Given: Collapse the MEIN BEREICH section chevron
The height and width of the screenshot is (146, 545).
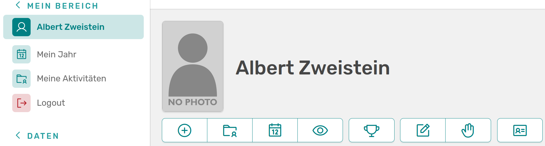Looking at the screenshot, I should [x=18, y=5].
